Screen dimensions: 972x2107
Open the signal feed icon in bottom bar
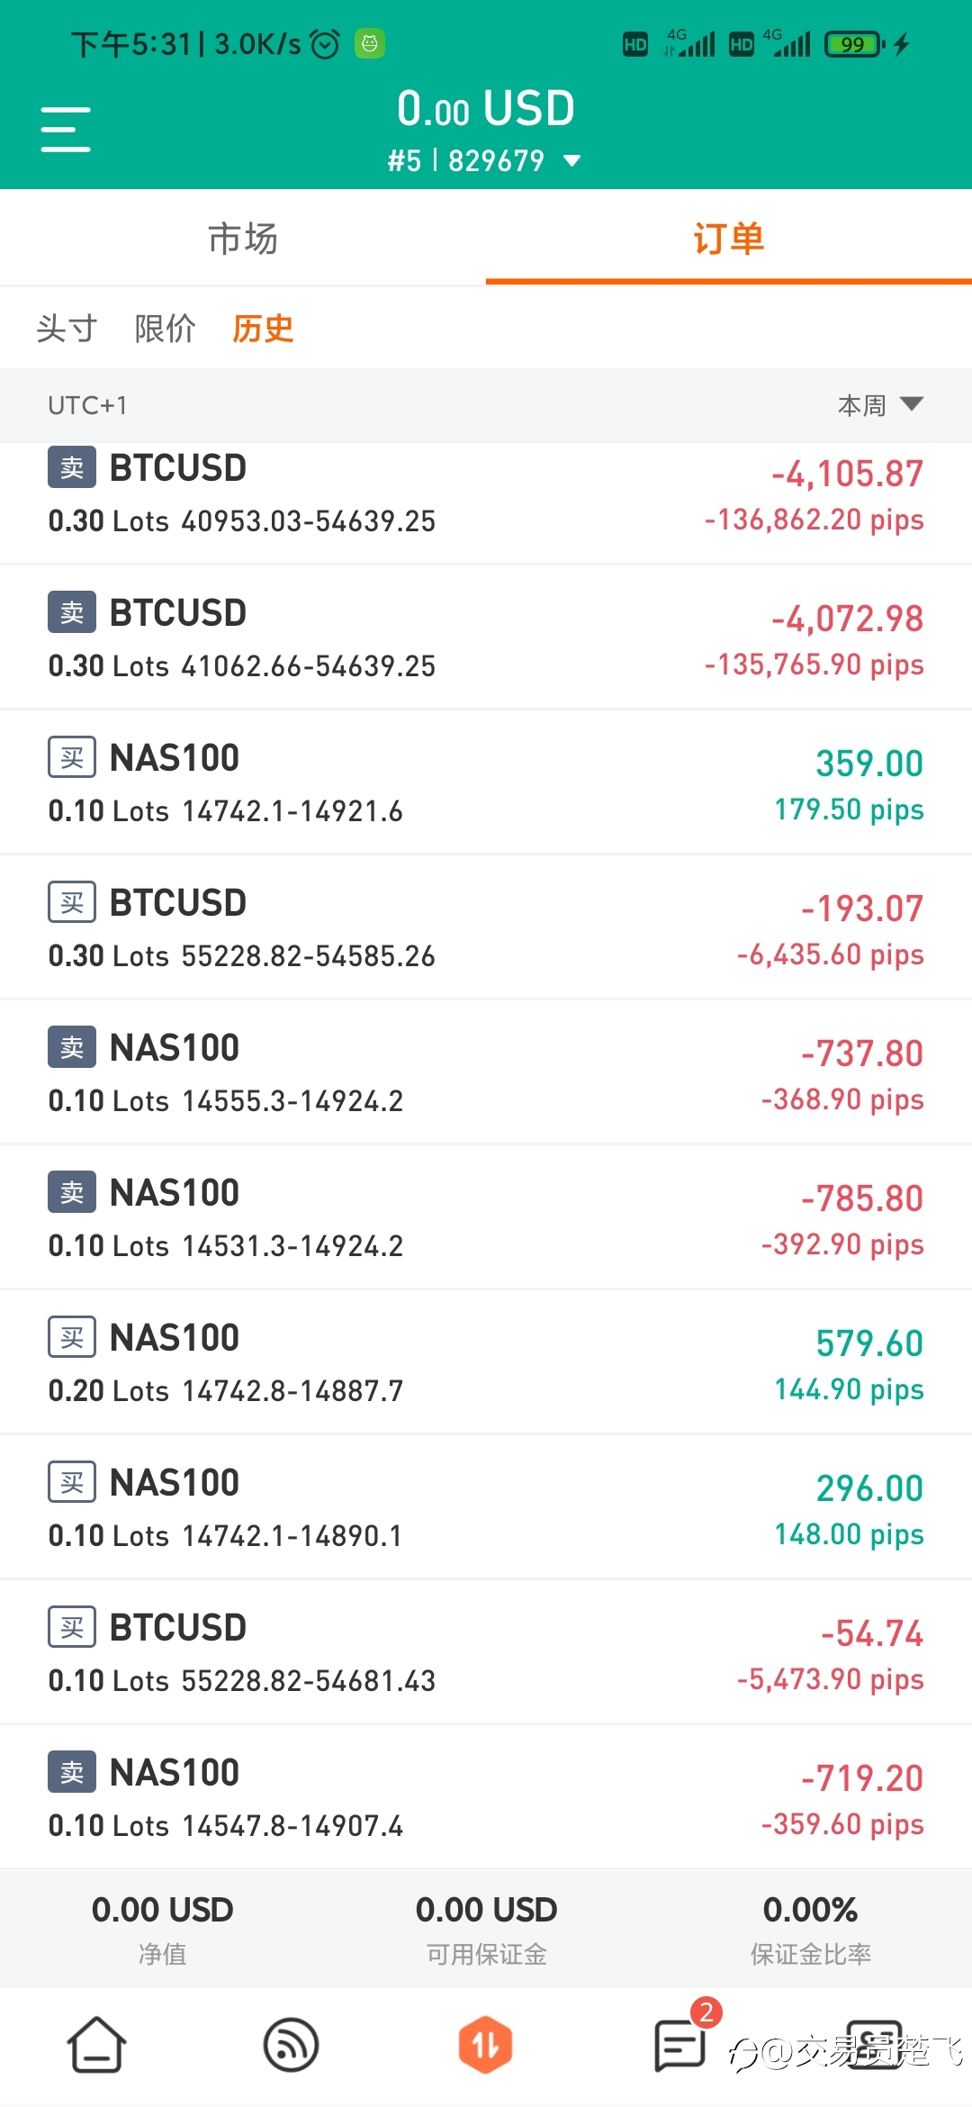coord(291,2045)
